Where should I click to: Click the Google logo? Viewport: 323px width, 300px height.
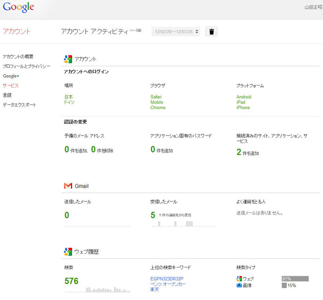coord(18,7)
